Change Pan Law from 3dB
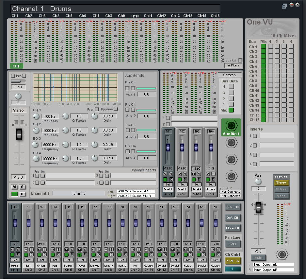 tap(233, 244)
